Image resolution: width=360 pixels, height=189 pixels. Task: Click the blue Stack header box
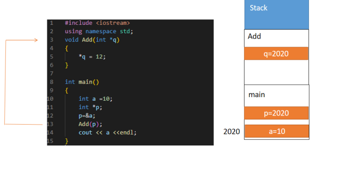click(277, 15)
